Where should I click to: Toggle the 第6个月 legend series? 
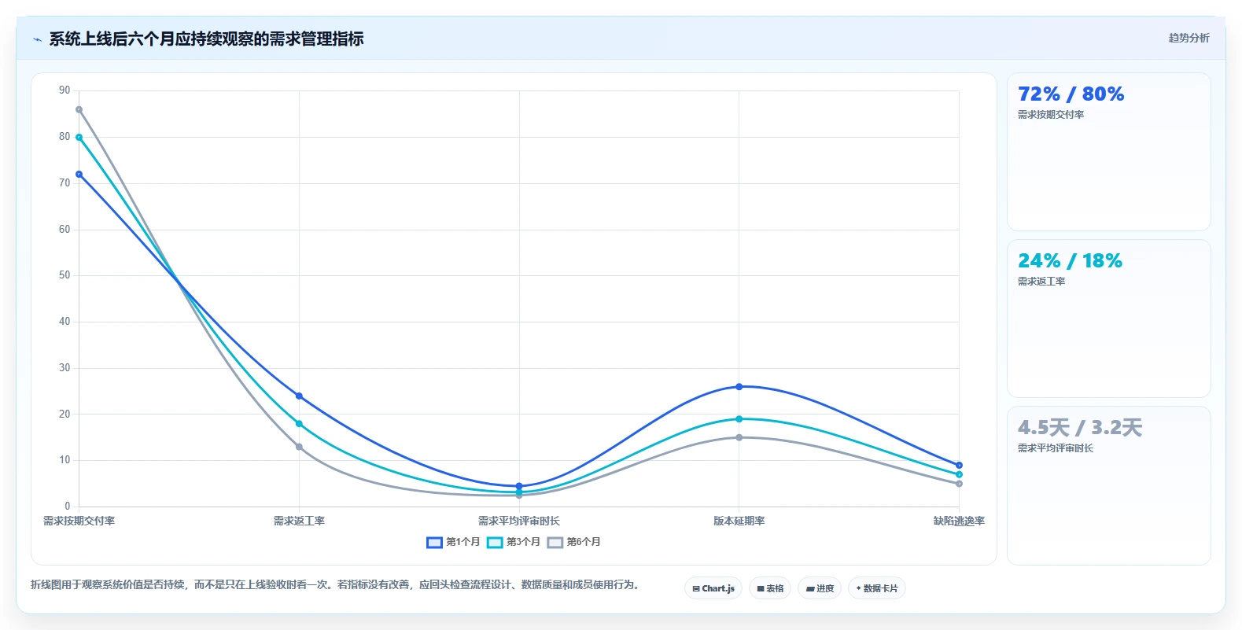pos(574,542)
